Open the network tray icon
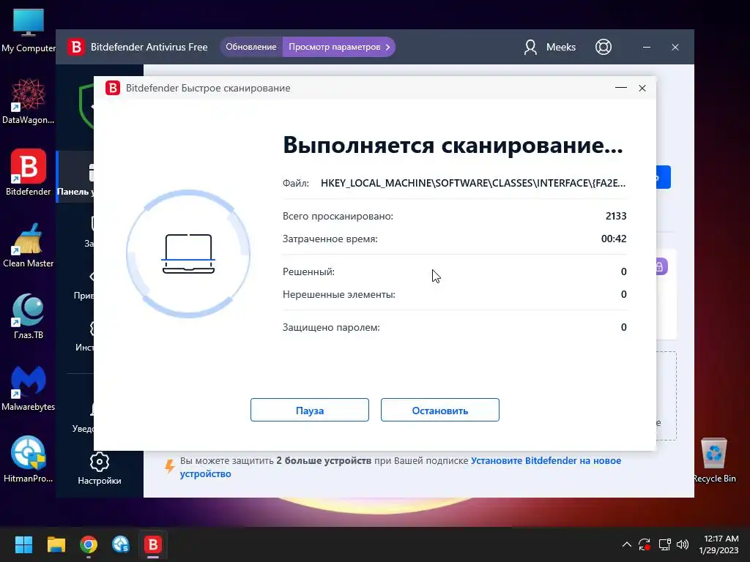750x562 pixels. pos(664,544)
